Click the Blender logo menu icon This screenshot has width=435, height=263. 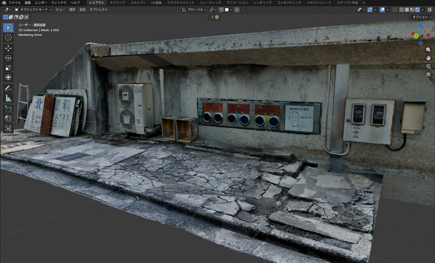click(3, 3)
